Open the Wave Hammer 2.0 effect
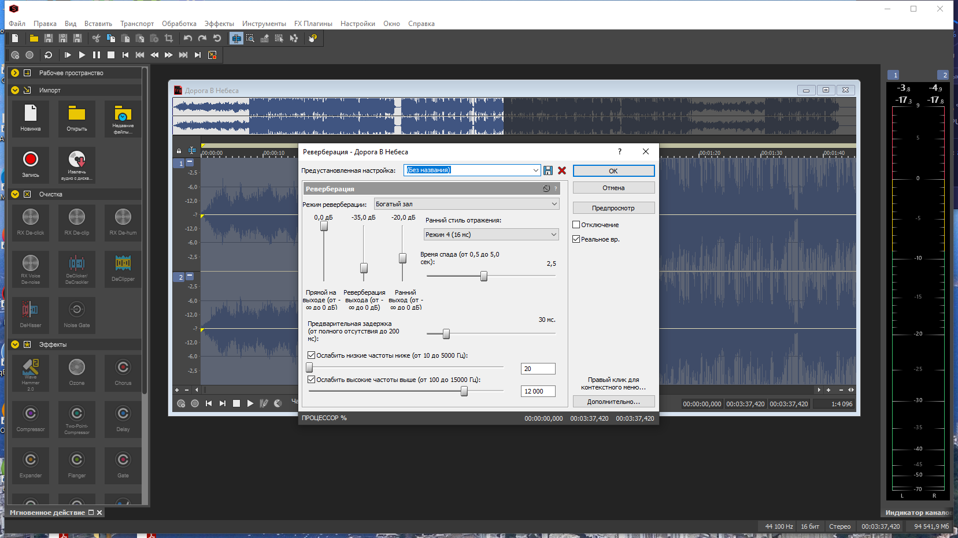Viewport: 958px width, 538px height. (x=31, y=373)
